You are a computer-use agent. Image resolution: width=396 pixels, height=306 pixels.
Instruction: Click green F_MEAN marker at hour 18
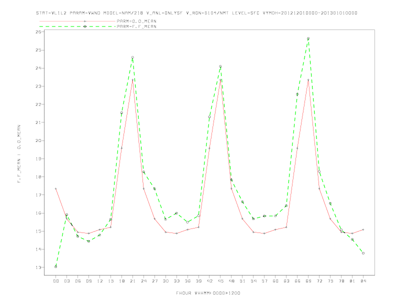point(121,113)
